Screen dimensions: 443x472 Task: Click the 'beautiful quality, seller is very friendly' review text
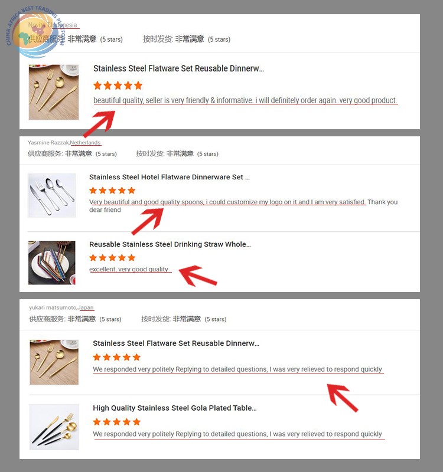tap(245, 100)
